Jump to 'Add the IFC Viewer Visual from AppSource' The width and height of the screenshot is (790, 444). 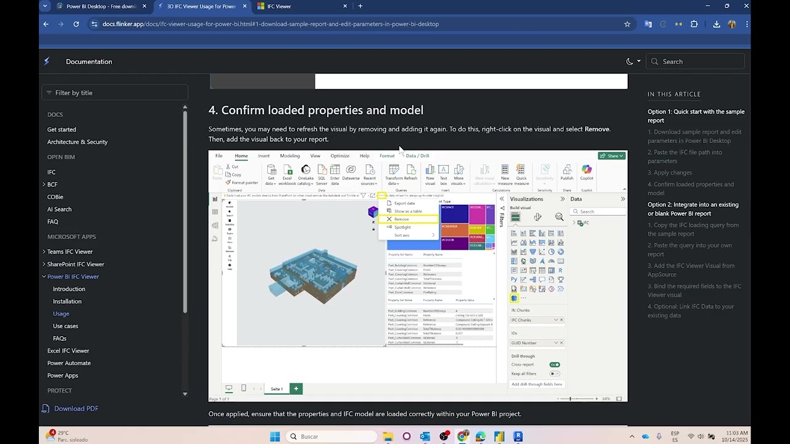691,270
